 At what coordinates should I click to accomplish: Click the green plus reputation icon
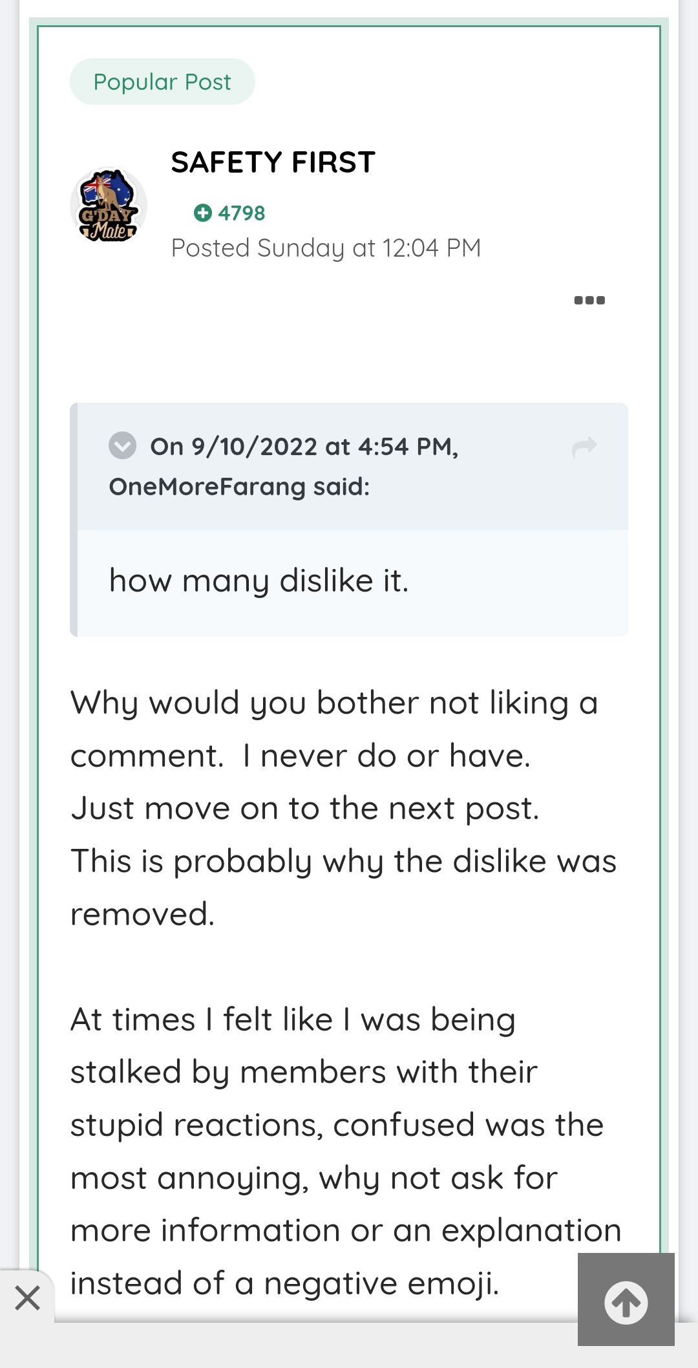203,213
